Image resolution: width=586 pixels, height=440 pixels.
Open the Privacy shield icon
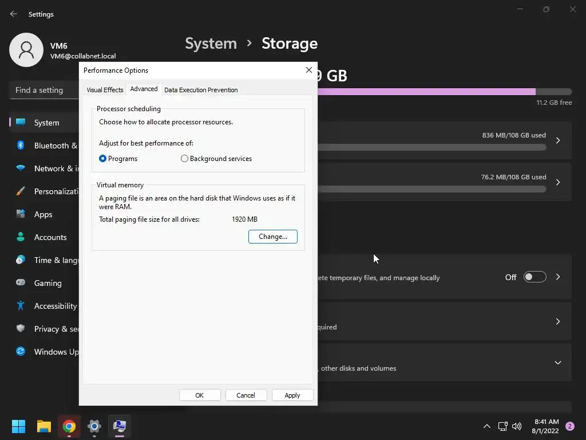point(21,328)
